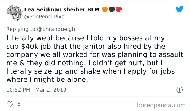The height and width of the screenshot is (111, 190).
Task: Click the word 'sub-$40k' in tweet
Action: 22,46
